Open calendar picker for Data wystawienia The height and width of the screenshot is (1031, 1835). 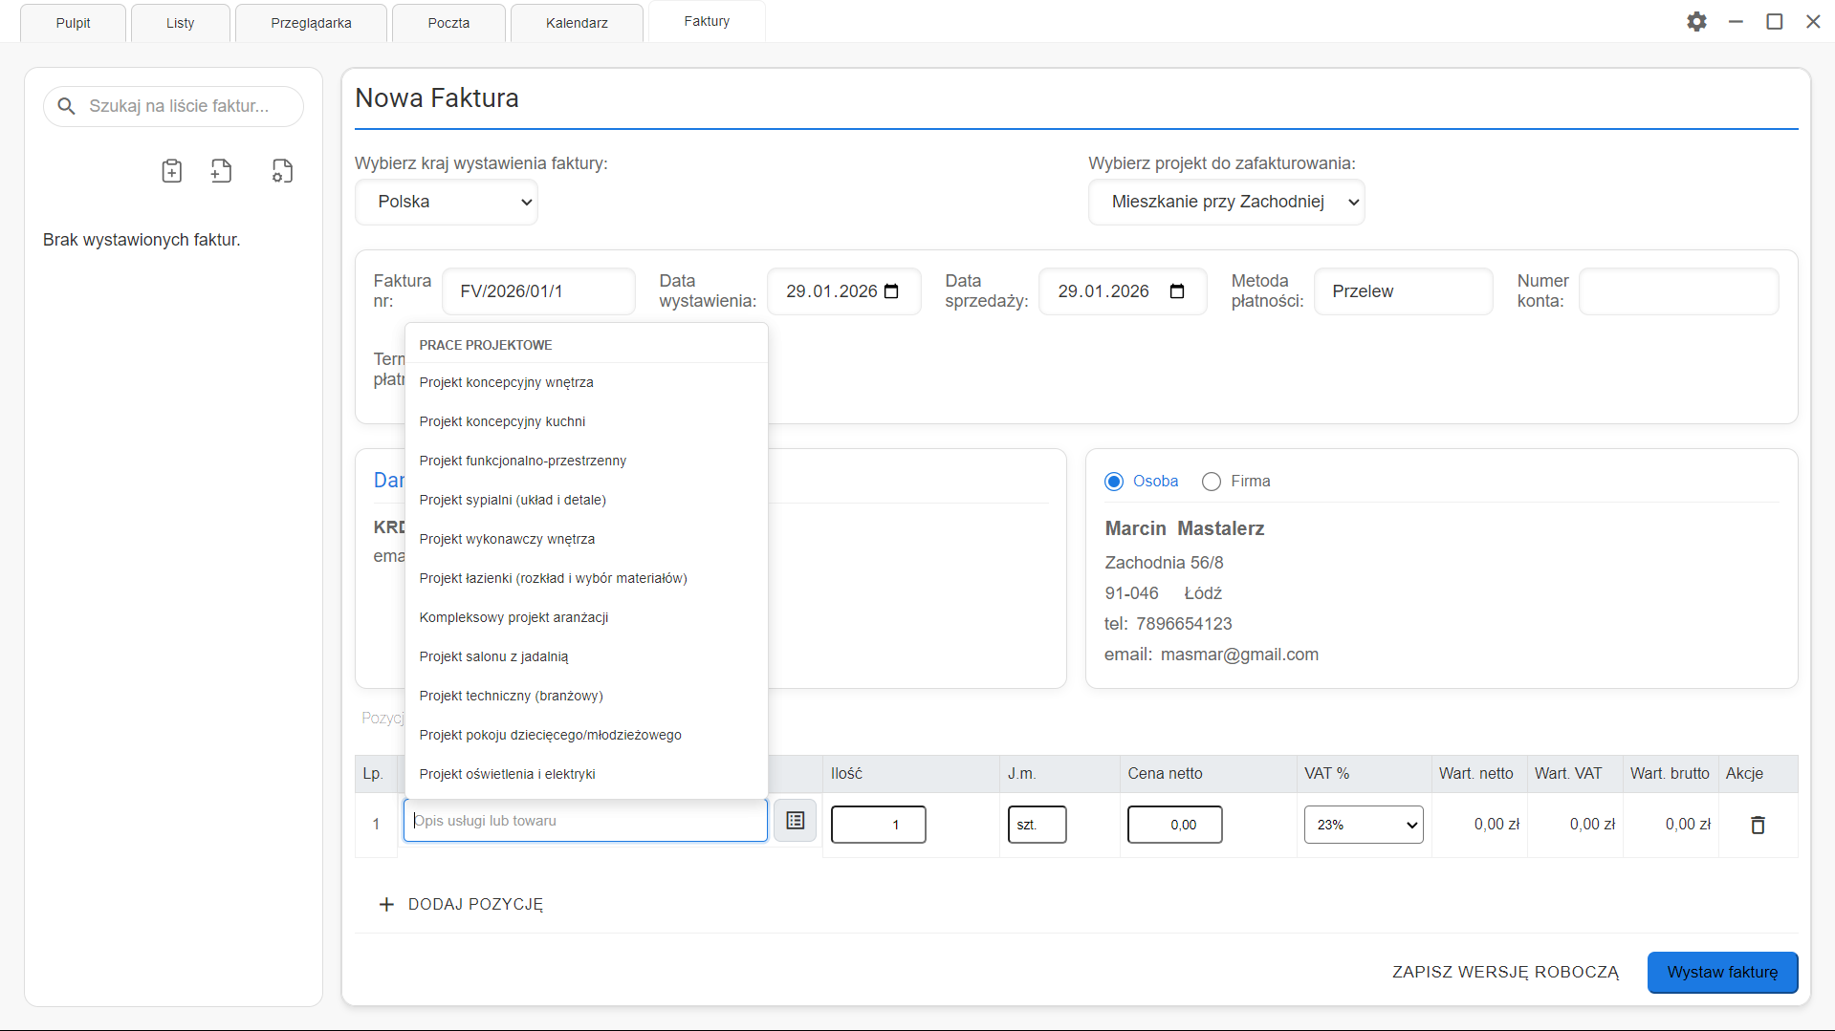pos(892,291)
